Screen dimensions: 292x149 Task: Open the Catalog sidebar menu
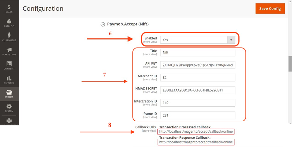click(x=9, y=23)
